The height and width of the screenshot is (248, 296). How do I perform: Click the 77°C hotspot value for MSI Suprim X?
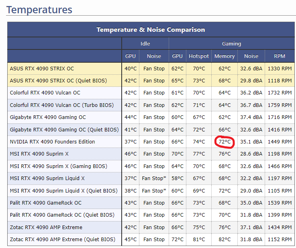tap(199, 154)
